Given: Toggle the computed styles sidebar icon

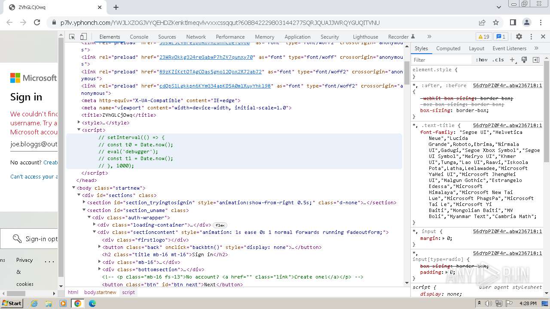Looking at the screenshot, I should pyautogui.click(x=536, y=60).
